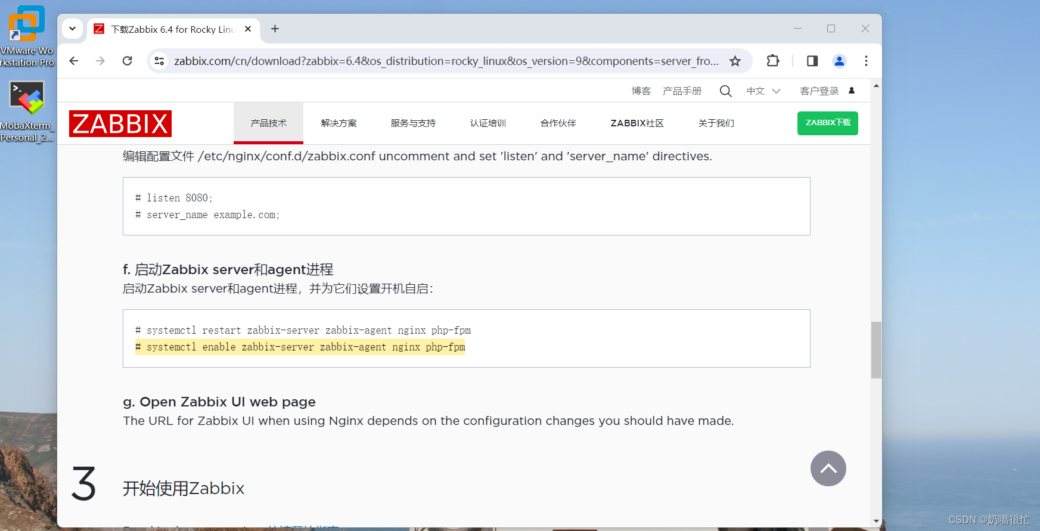Open VMware Workstation Pro desktop shortcut
1040x531 pixels.
pos(27,36)
